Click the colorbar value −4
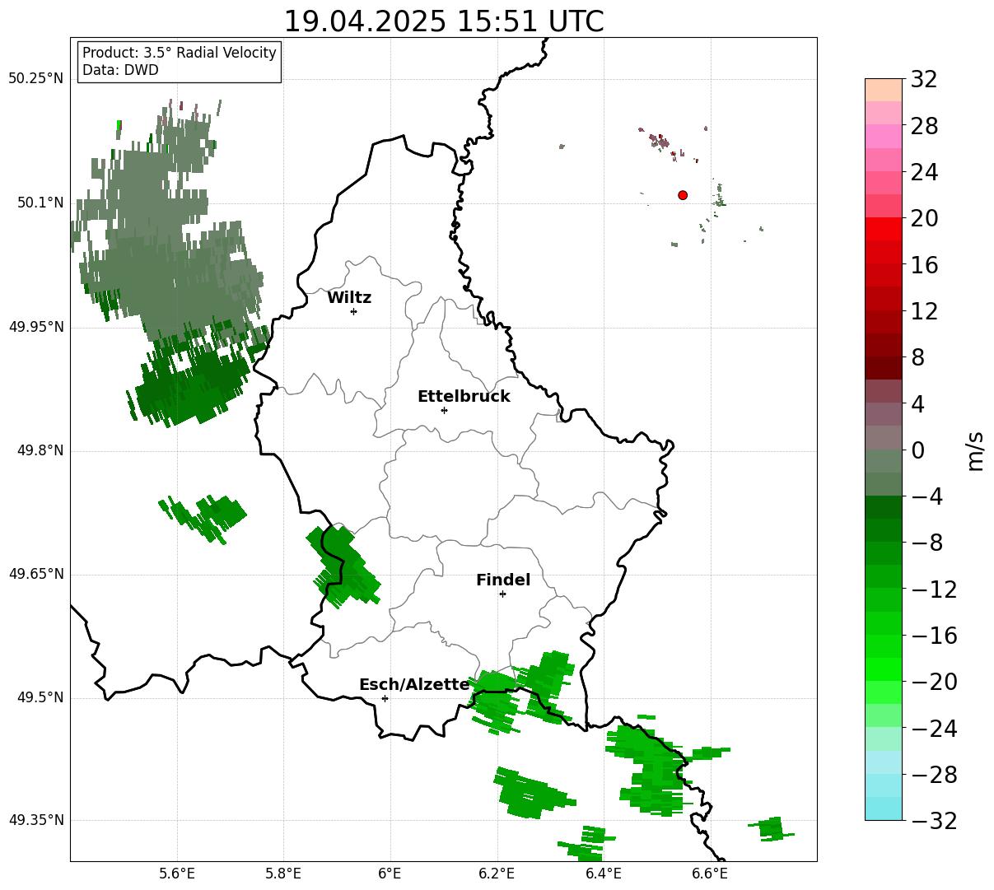 [x=927, y=496]
